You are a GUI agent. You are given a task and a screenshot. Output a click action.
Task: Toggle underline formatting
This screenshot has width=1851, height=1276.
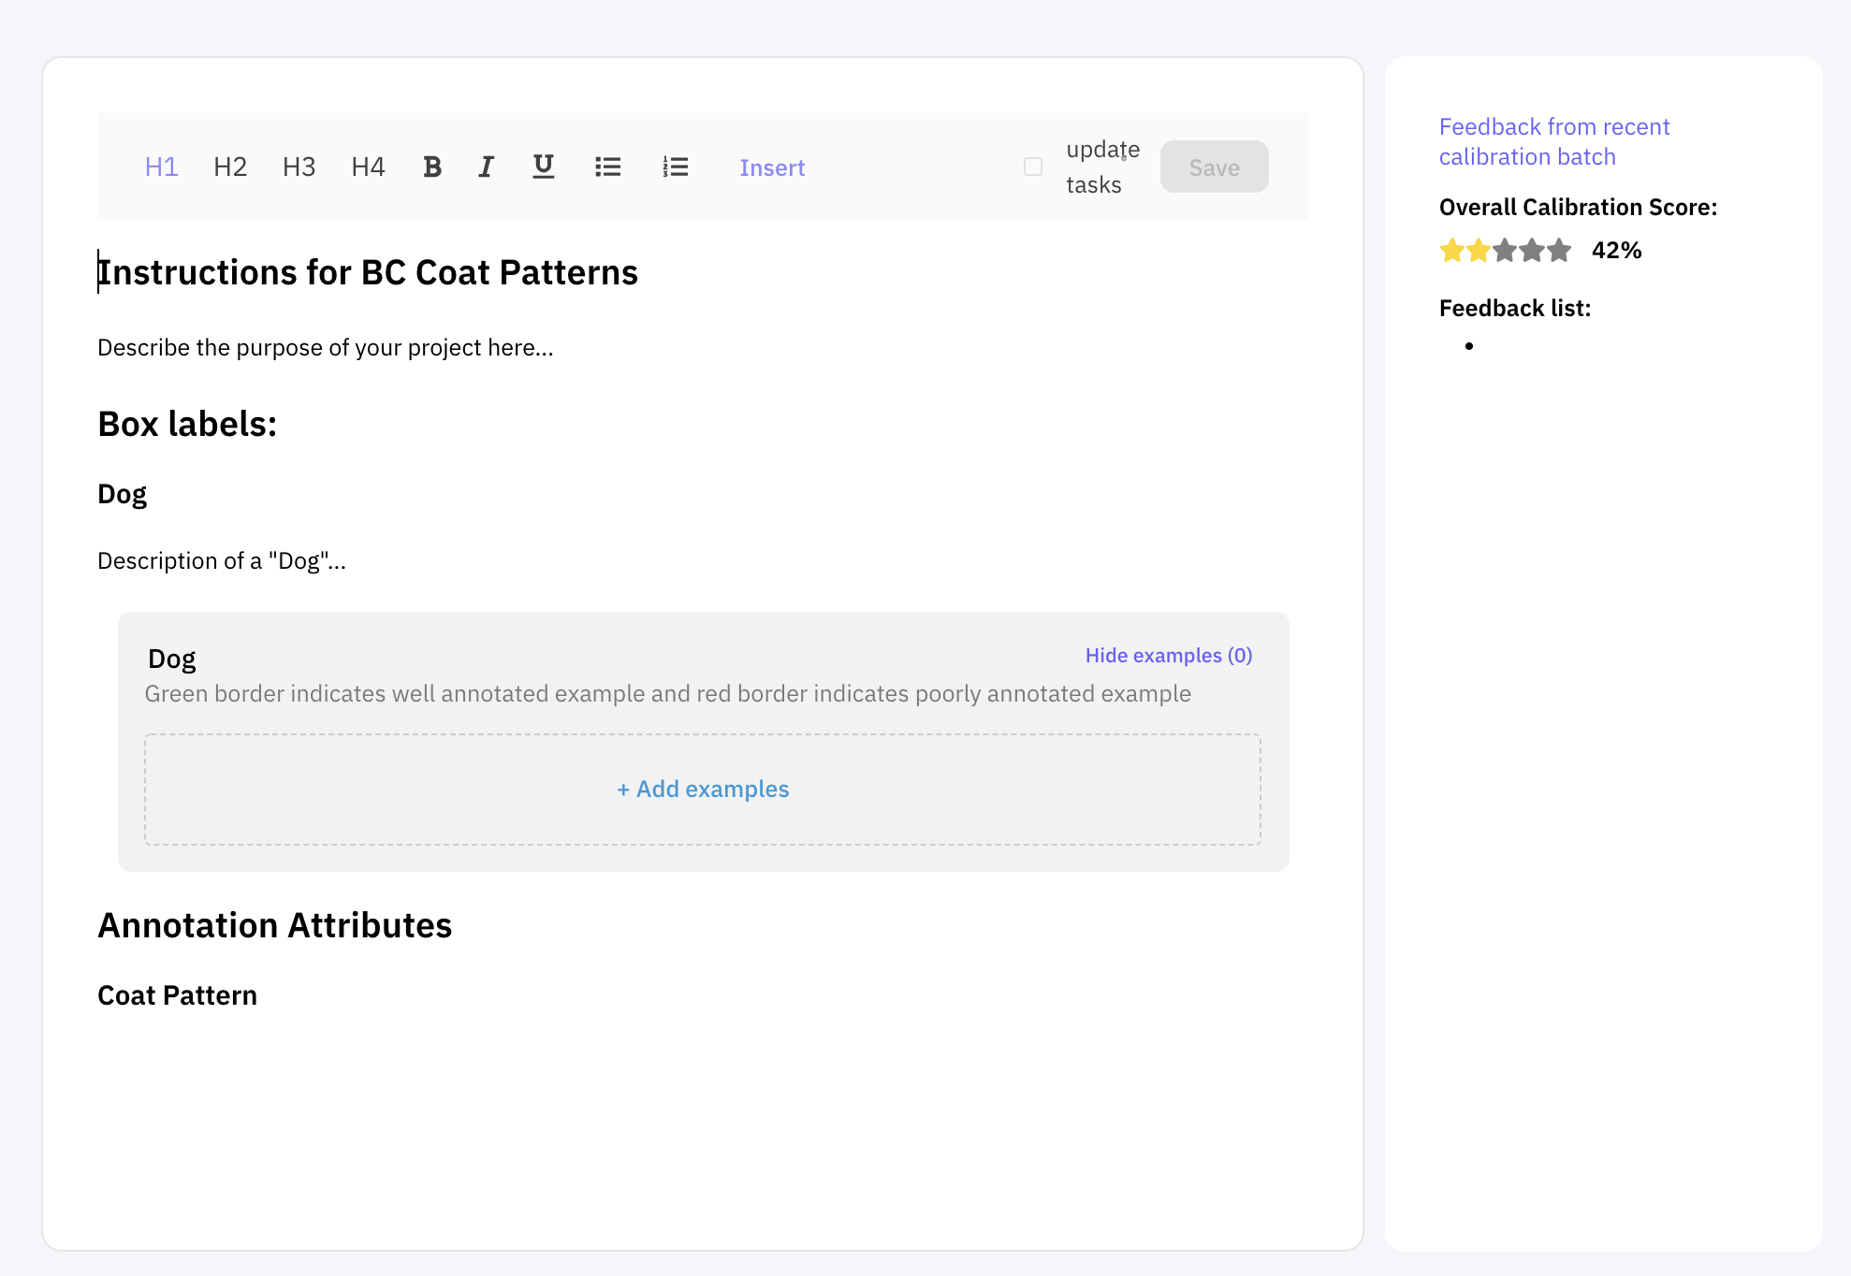543,167
